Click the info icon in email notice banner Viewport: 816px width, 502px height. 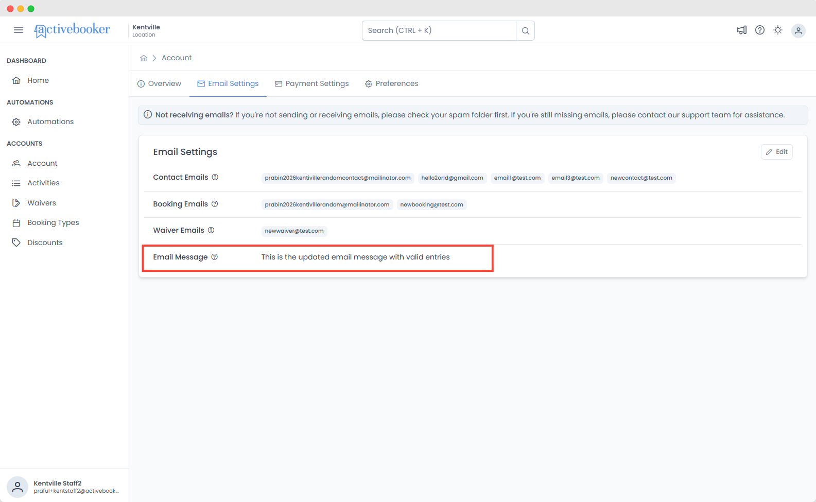point(148,114)
